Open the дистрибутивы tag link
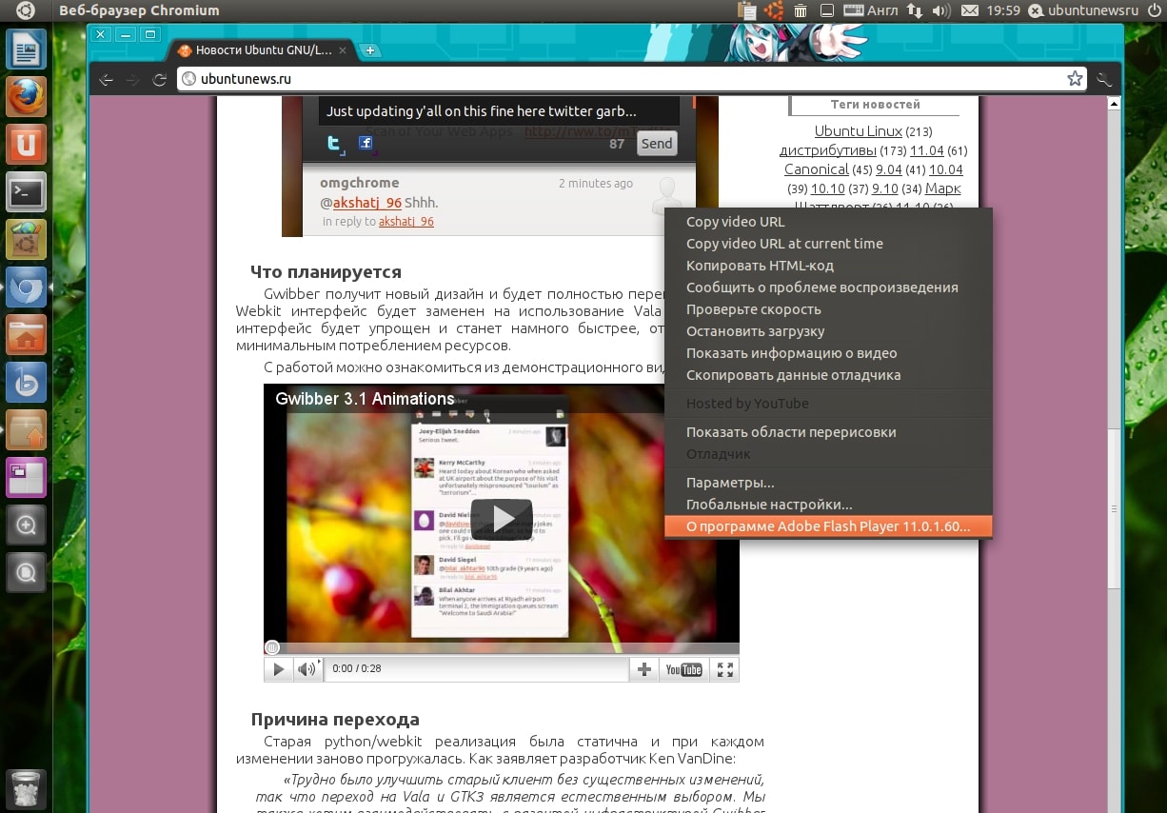Screen dimensions: 1167x813 click(x=827, y=150)
